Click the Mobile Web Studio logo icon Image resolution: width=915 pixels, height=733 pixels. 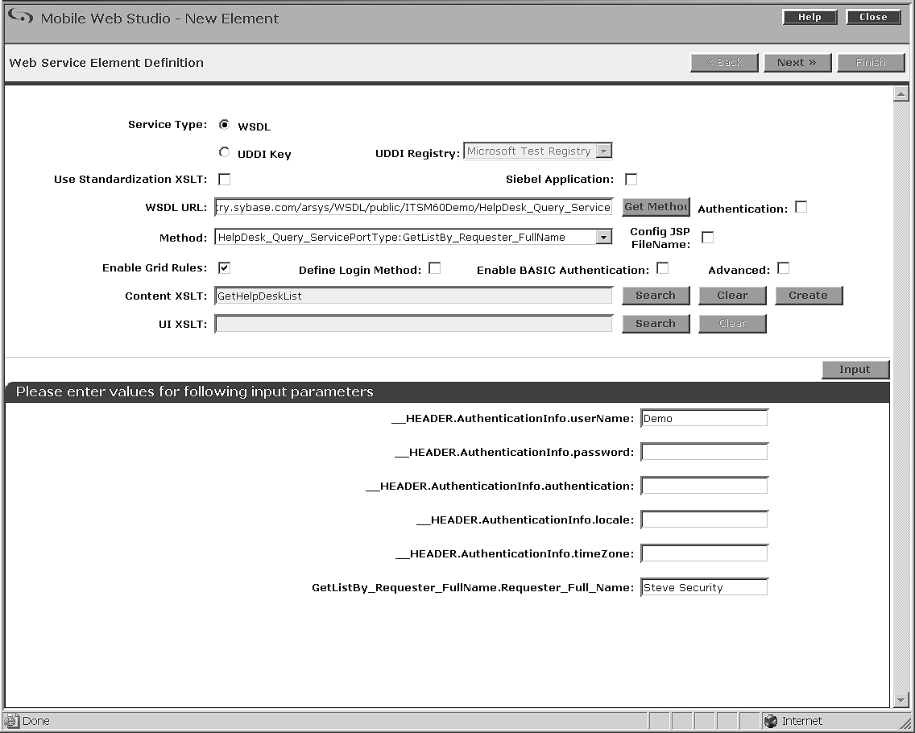click(x=20, y=16)
